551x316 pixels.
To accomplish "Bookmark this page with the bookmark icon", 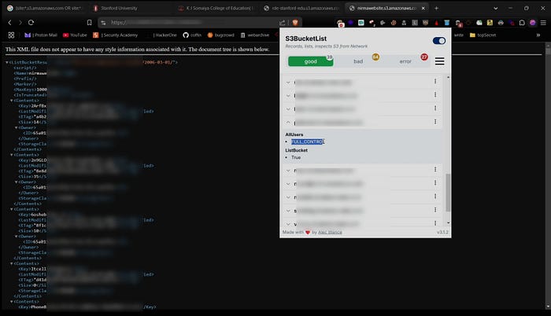I will (89, 23).
